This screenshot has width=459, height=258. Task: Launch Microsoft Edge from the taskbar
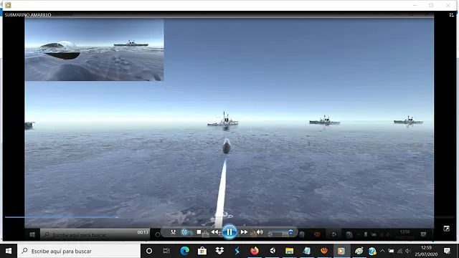point(185,251)
